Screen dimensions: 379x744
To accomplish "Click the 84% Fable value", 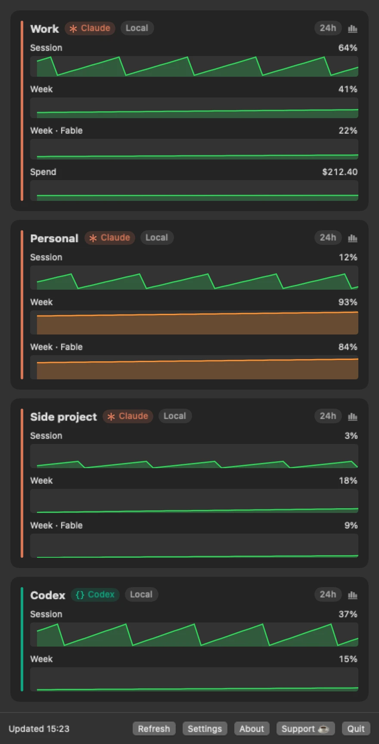I will 348,347.
